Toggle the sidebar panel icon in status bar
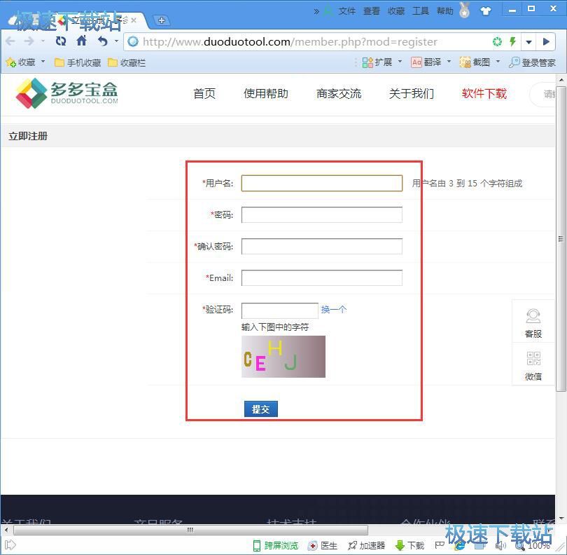567x555 pixels. [10, 544]
